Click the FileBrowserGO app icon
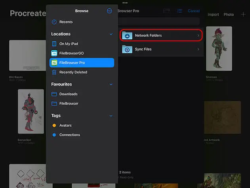Image resolution: width=250 pixels, height=188 pixels. pyautogui.click(x=54, y=53)
